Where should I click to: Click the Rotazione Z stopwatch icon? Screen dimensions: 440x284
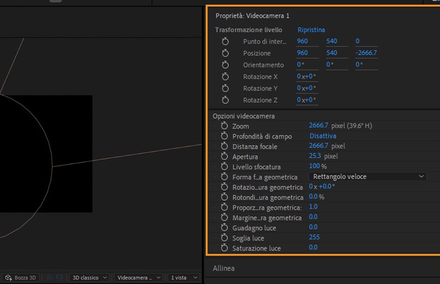point(225,100)
